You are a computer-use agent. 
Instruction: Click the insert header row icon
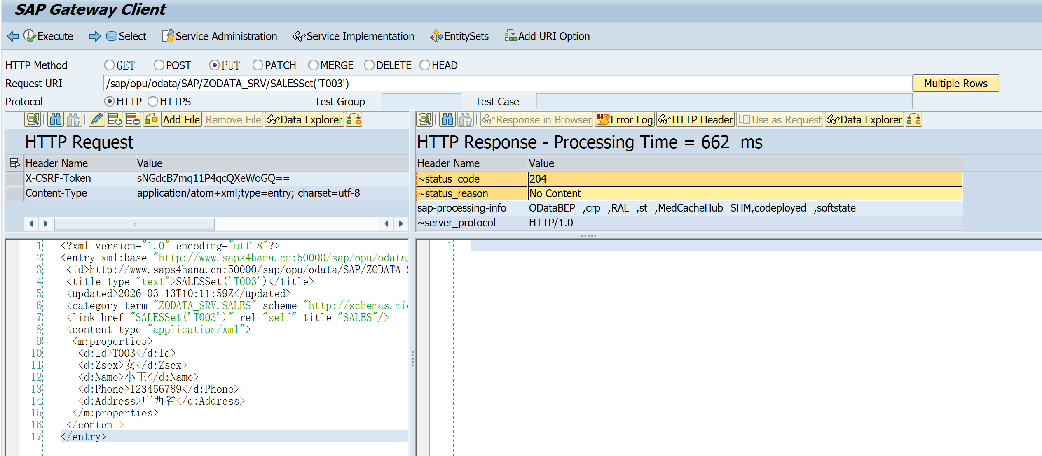[115, 120]
